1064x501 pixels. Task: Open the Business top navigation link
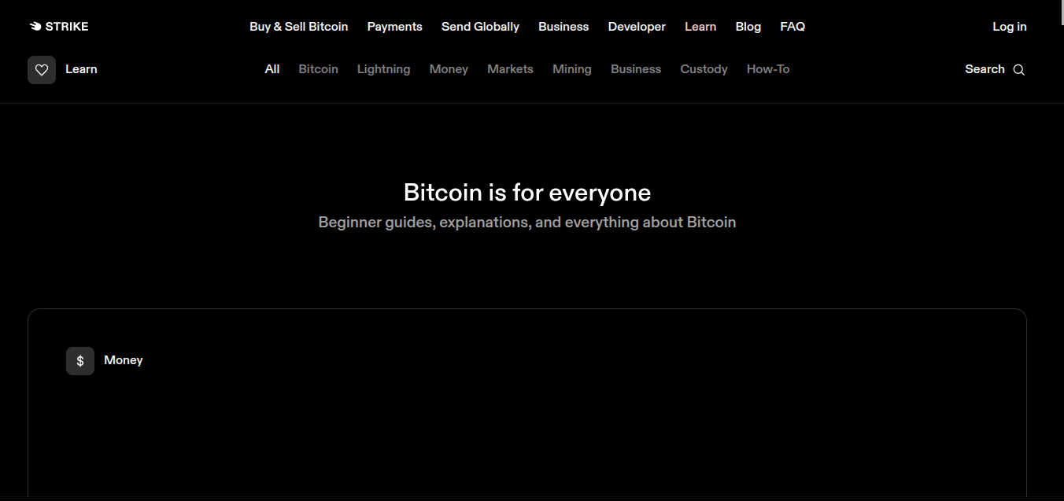coord(563,27)
